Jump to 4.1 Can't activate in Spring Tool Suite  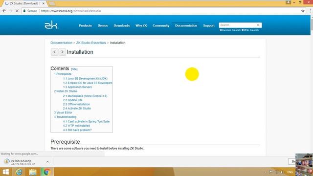click(86, 121)
